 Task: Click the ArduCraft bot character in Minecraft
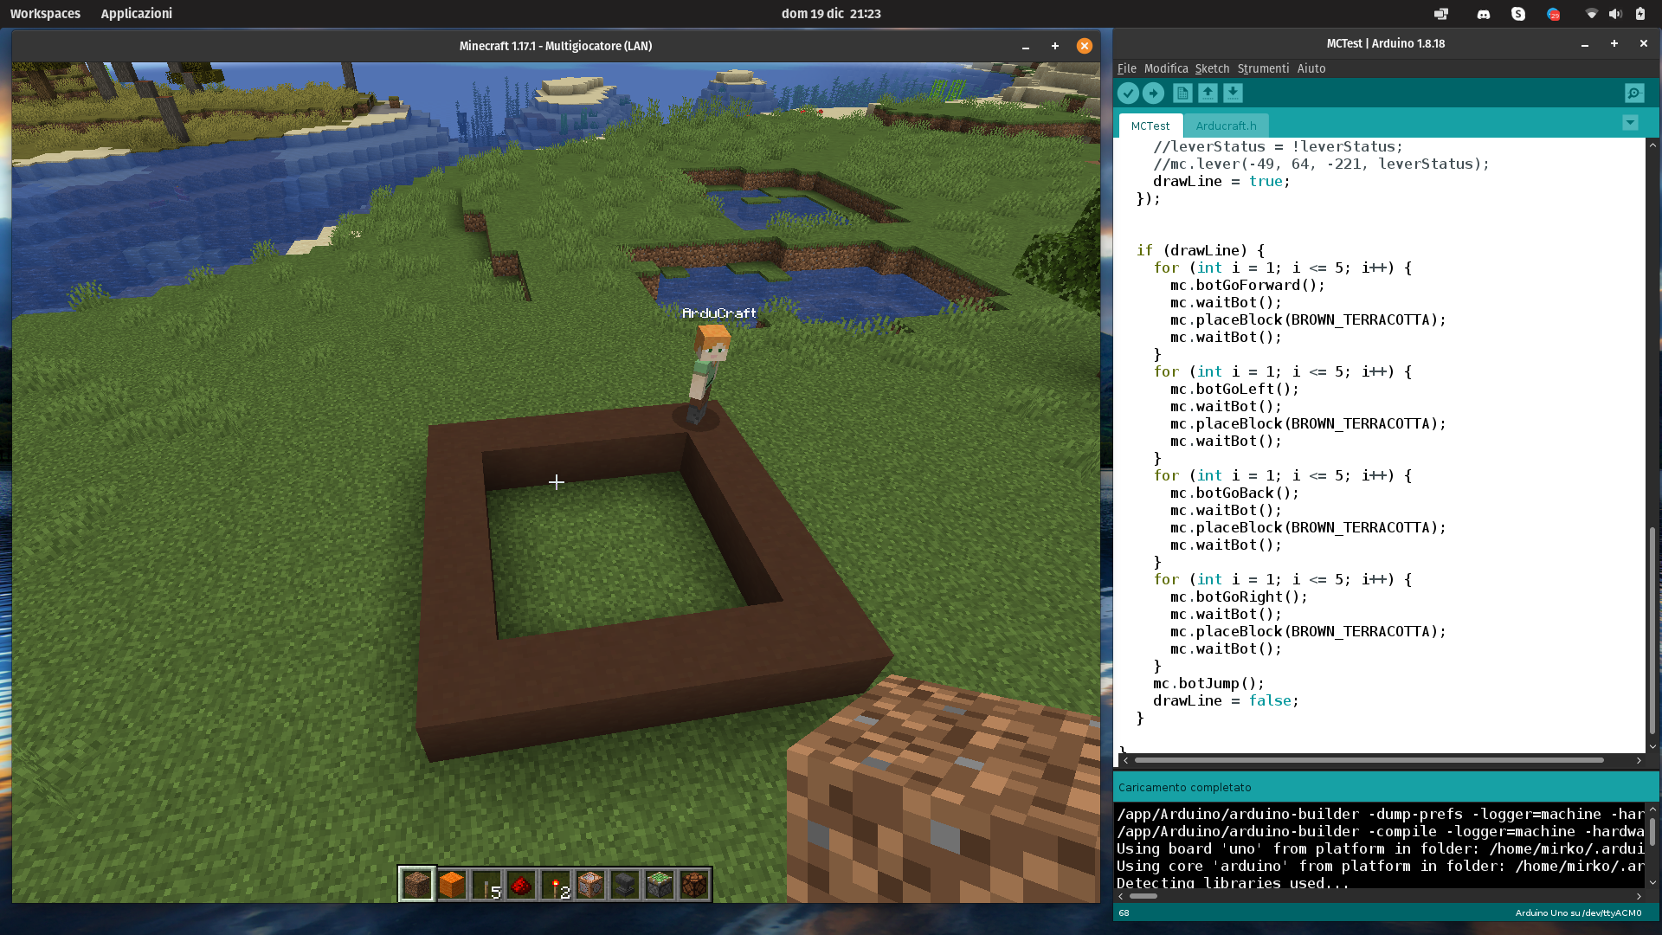click(710, 374)
